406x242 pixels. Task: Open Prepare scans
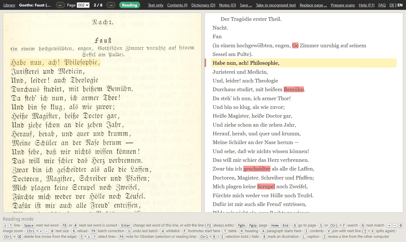[343, 5]
